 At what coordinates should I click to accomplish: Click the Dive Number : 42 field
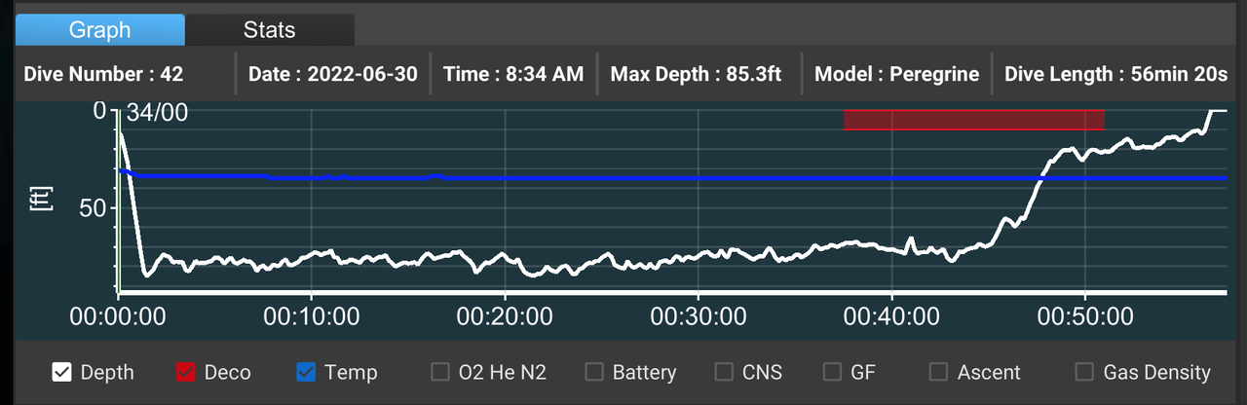(x=103, y=74)
